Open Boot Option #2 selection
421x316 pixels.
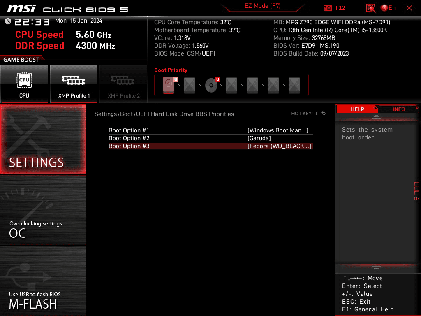[x=210, y=138]
